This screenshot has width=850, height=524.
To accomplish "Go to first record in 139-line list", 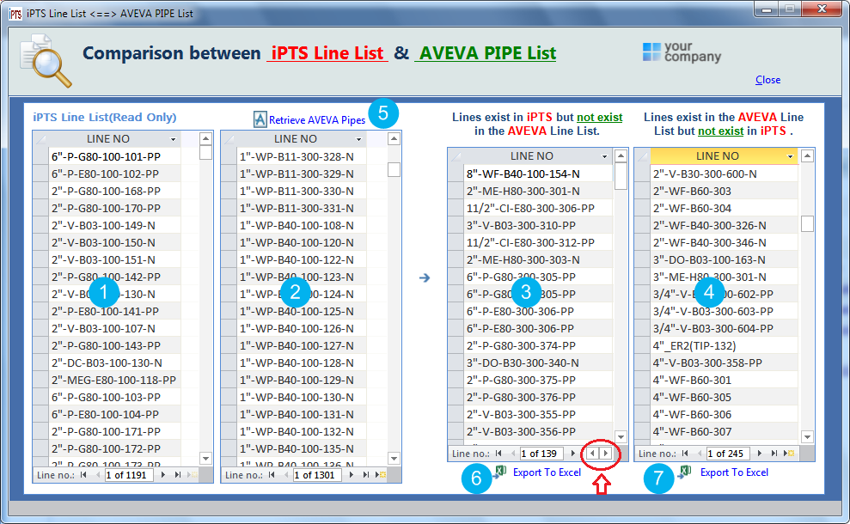I will pos(498,454).
